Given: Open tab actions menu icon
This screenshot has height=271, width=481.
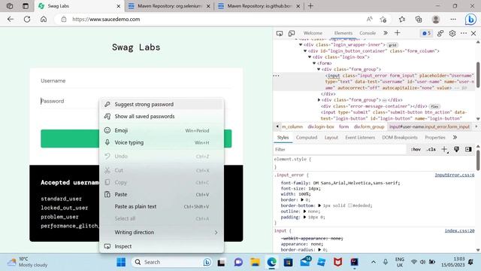Looking at the screenshot, I should (x=26, y=6).
